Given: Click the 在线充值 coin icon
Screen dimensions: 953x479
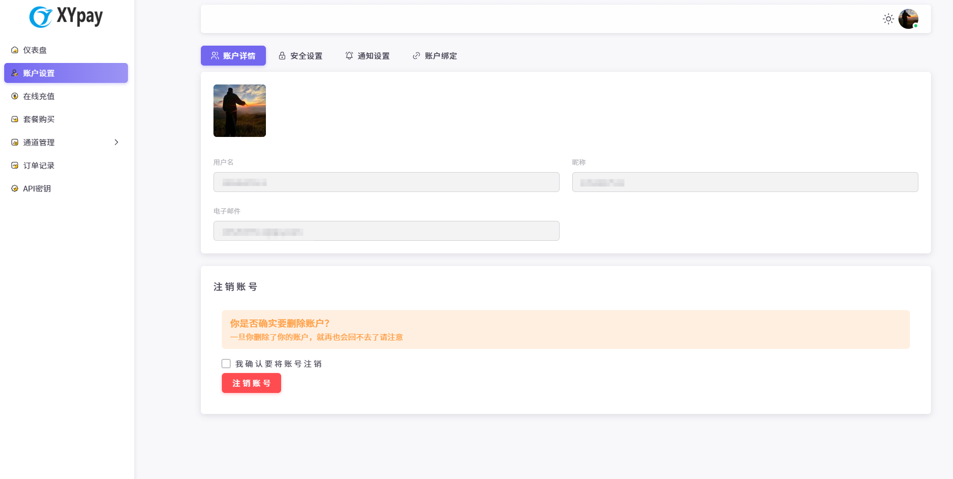Looking at the screenshot, I should (15, 96).
